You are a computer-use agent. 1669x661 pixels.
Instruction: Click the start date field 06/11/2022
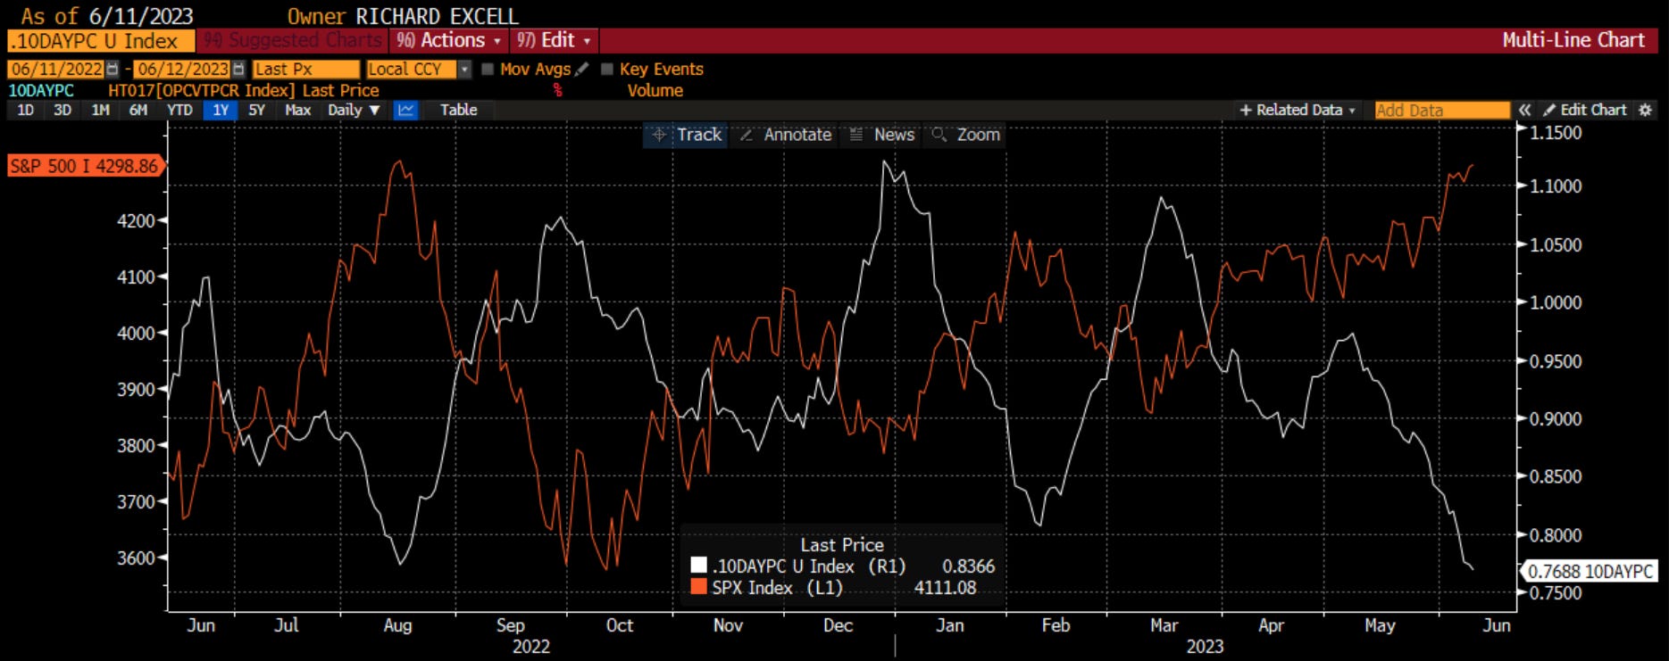[56, 69]
